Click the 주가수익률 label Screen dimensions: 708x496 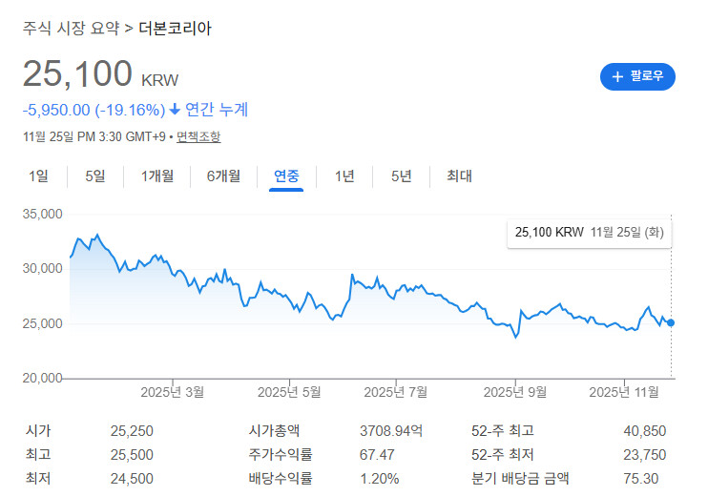pyautogui.click(x=280, y=454)
